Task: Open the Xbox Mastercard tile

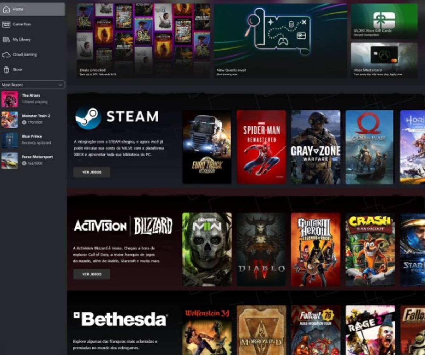Action: pos(384,60)
